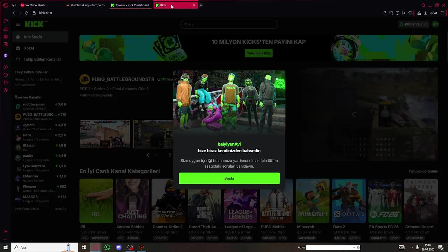Viewport: 448px width, 252px height.
Task: Click the Kick search field
Action: pyautogui.click(x=229, y=24)
